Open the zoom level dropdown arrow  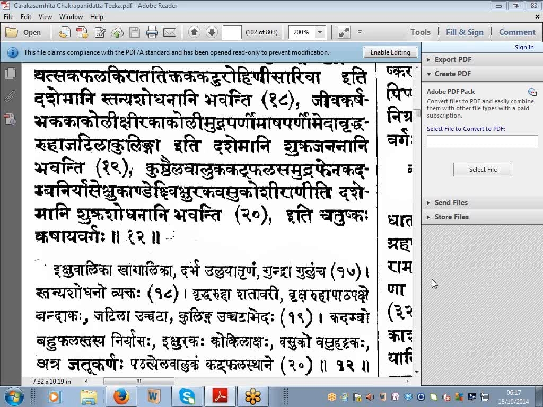point(320,32)
